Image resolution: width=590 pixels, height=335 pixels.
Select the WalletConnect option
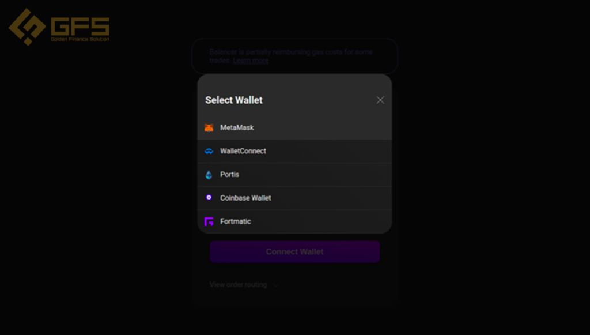point(294,151)
